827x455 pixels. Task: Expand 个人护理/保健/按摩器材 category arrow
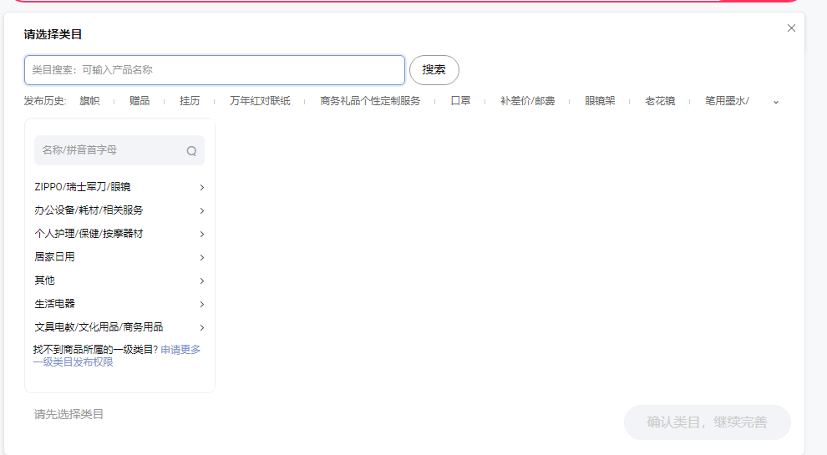(x=202, y=234)
